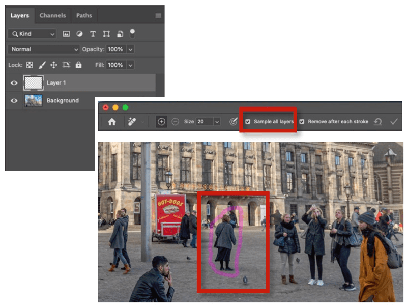The image size is (407, 306).
Task: Switch to the Channels tab
Action: [52, 15]
